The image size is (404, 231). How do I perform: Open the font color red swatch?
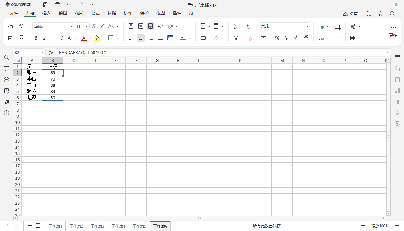point(84,38)
